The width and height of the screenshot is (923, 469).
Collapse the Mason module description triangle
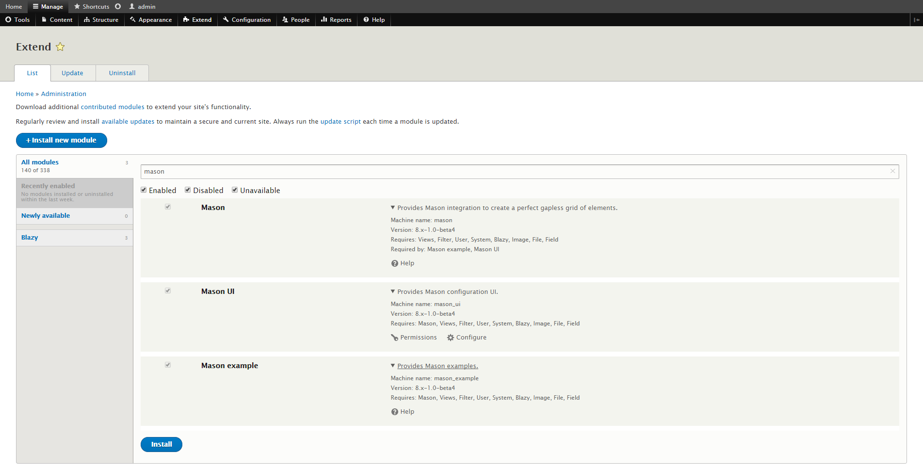tap(393, 208)
